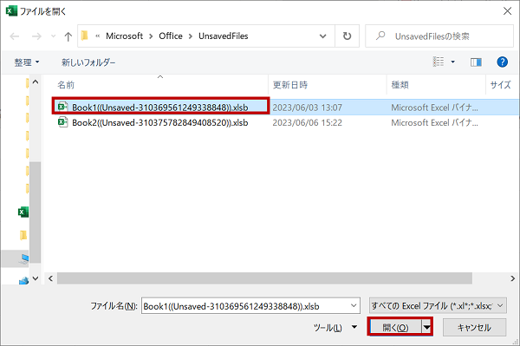The width and height of the screenshot is (520, 346).
Task: Toggle the preview pane icon
Action: click(x=476, y=62)
